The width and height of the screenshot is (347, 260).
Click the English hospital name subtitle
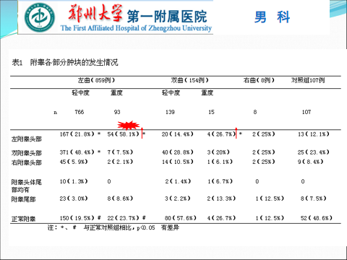[x=136, y=28]
